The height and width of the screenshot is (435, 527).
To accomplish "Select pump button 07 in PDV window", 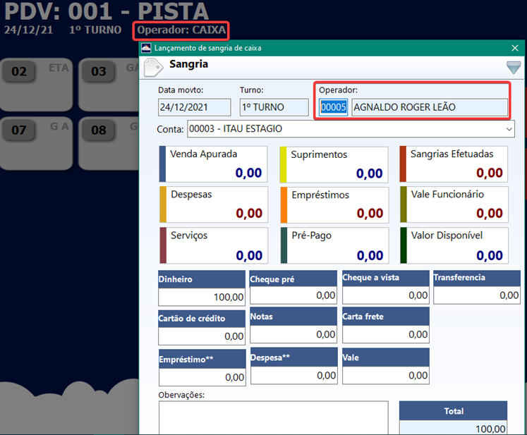I will click(x=36, y=143).
